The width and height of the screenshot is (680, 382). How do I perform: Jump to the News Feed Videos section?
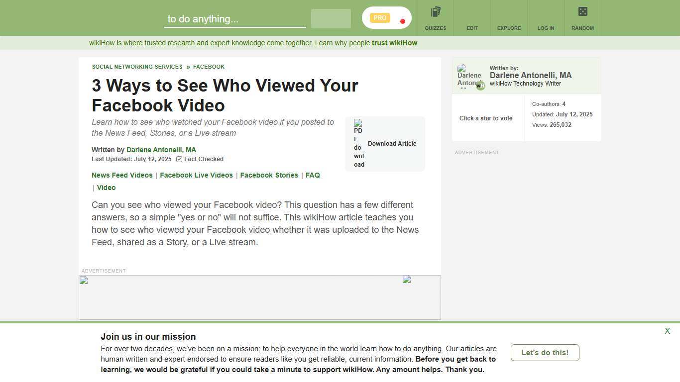coord(122,175)
